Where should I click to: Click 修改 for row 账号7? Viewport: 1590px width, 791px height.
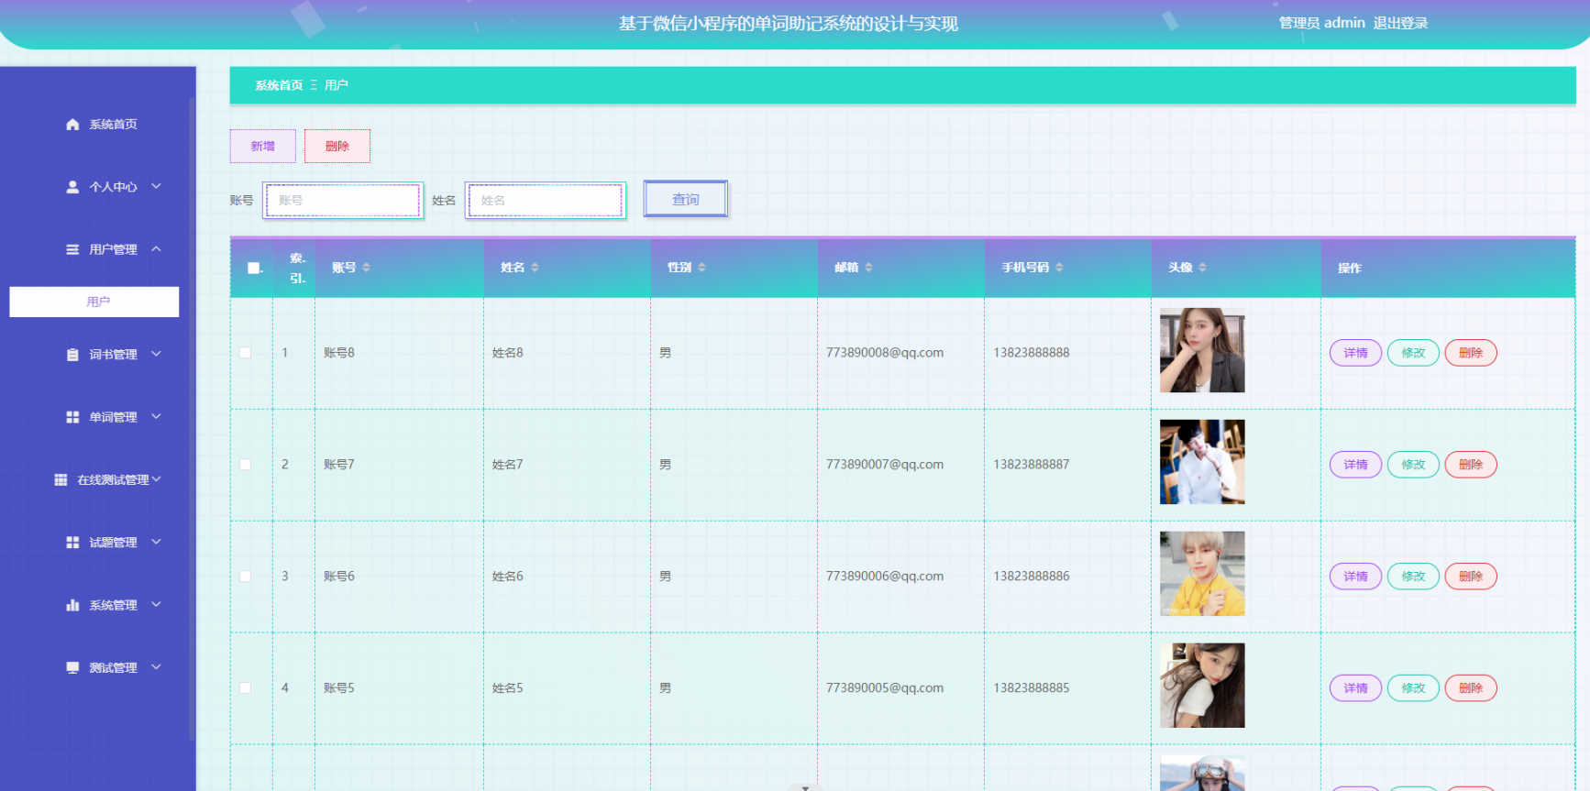pos(1413,465)
